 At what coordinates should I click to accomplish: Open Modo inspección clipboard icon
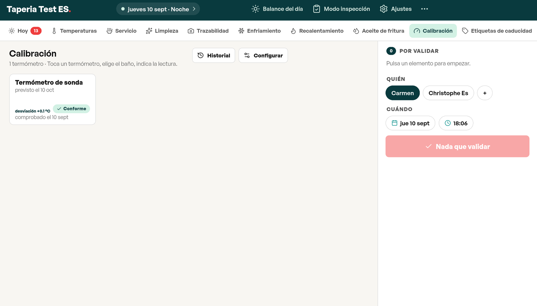click(x=316, y=9)
